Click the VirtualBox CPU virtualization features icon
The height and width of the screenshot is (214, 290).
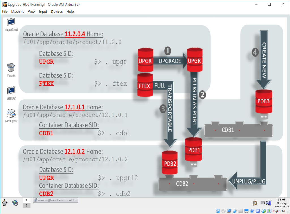(258, 211)
